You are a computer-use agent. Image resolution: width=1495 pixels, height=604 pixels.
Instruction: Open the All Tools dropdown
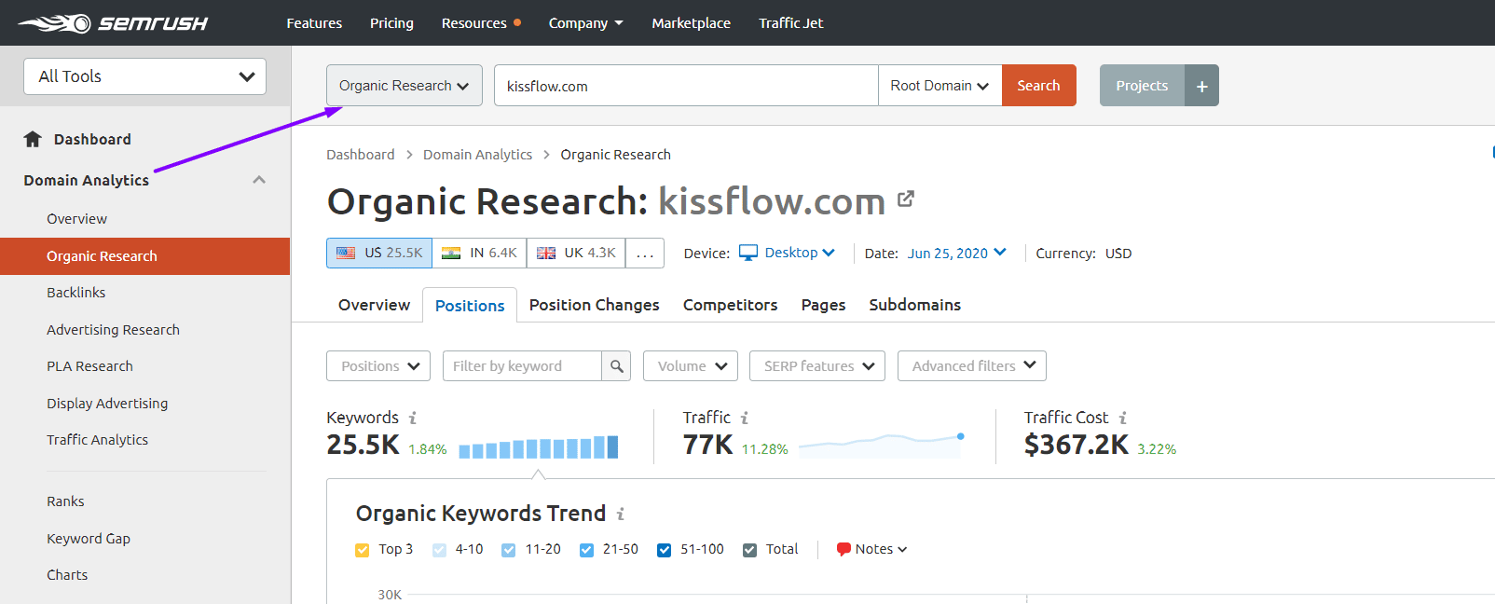tap(144, 76)
